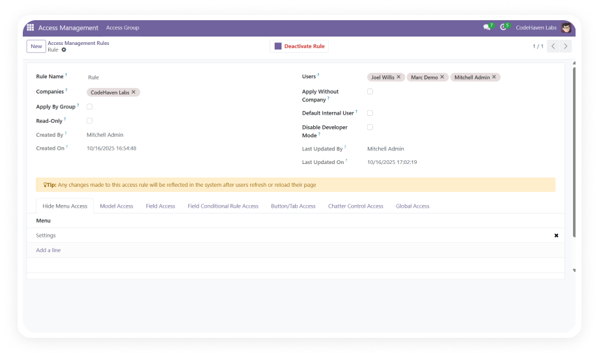This screenshot has width=599, height=358.
Task: Open Field Conditional Rule Access tab
Action: [x=223, y=206]
